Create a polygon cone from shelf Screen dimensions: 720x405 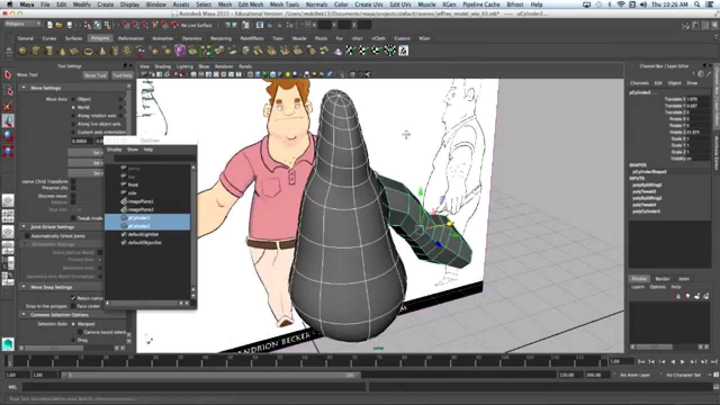coord(62,51)
